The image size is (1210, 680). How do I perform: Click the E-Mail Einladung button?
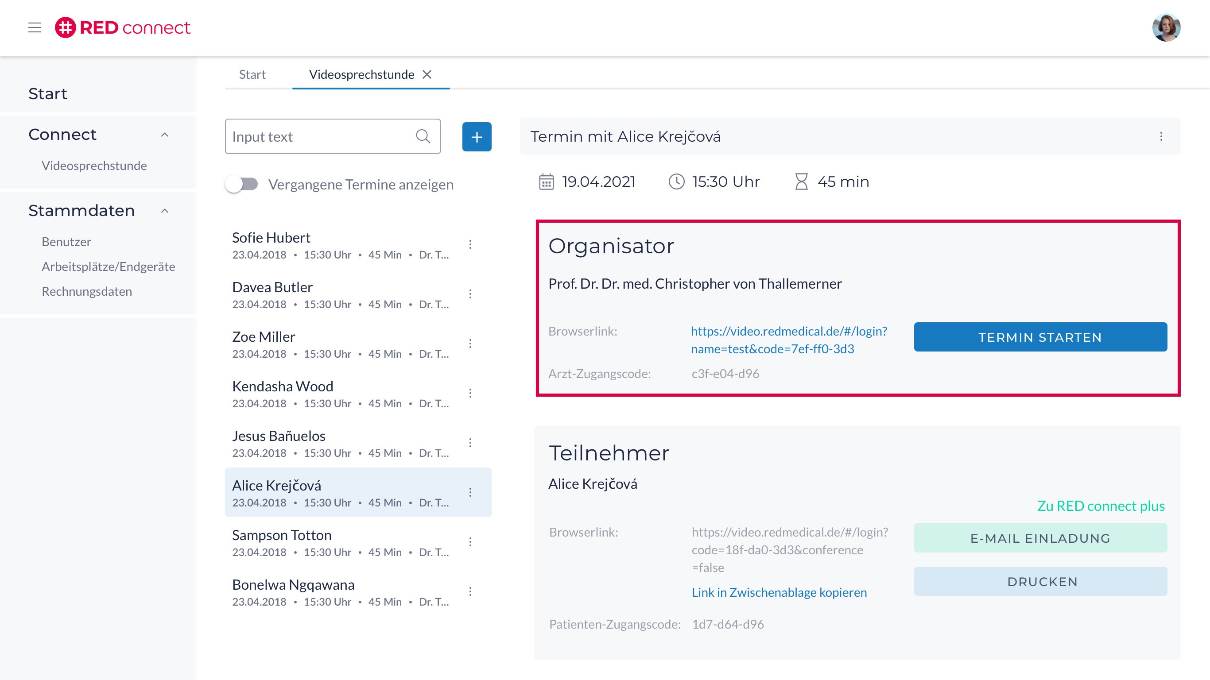1040,538
